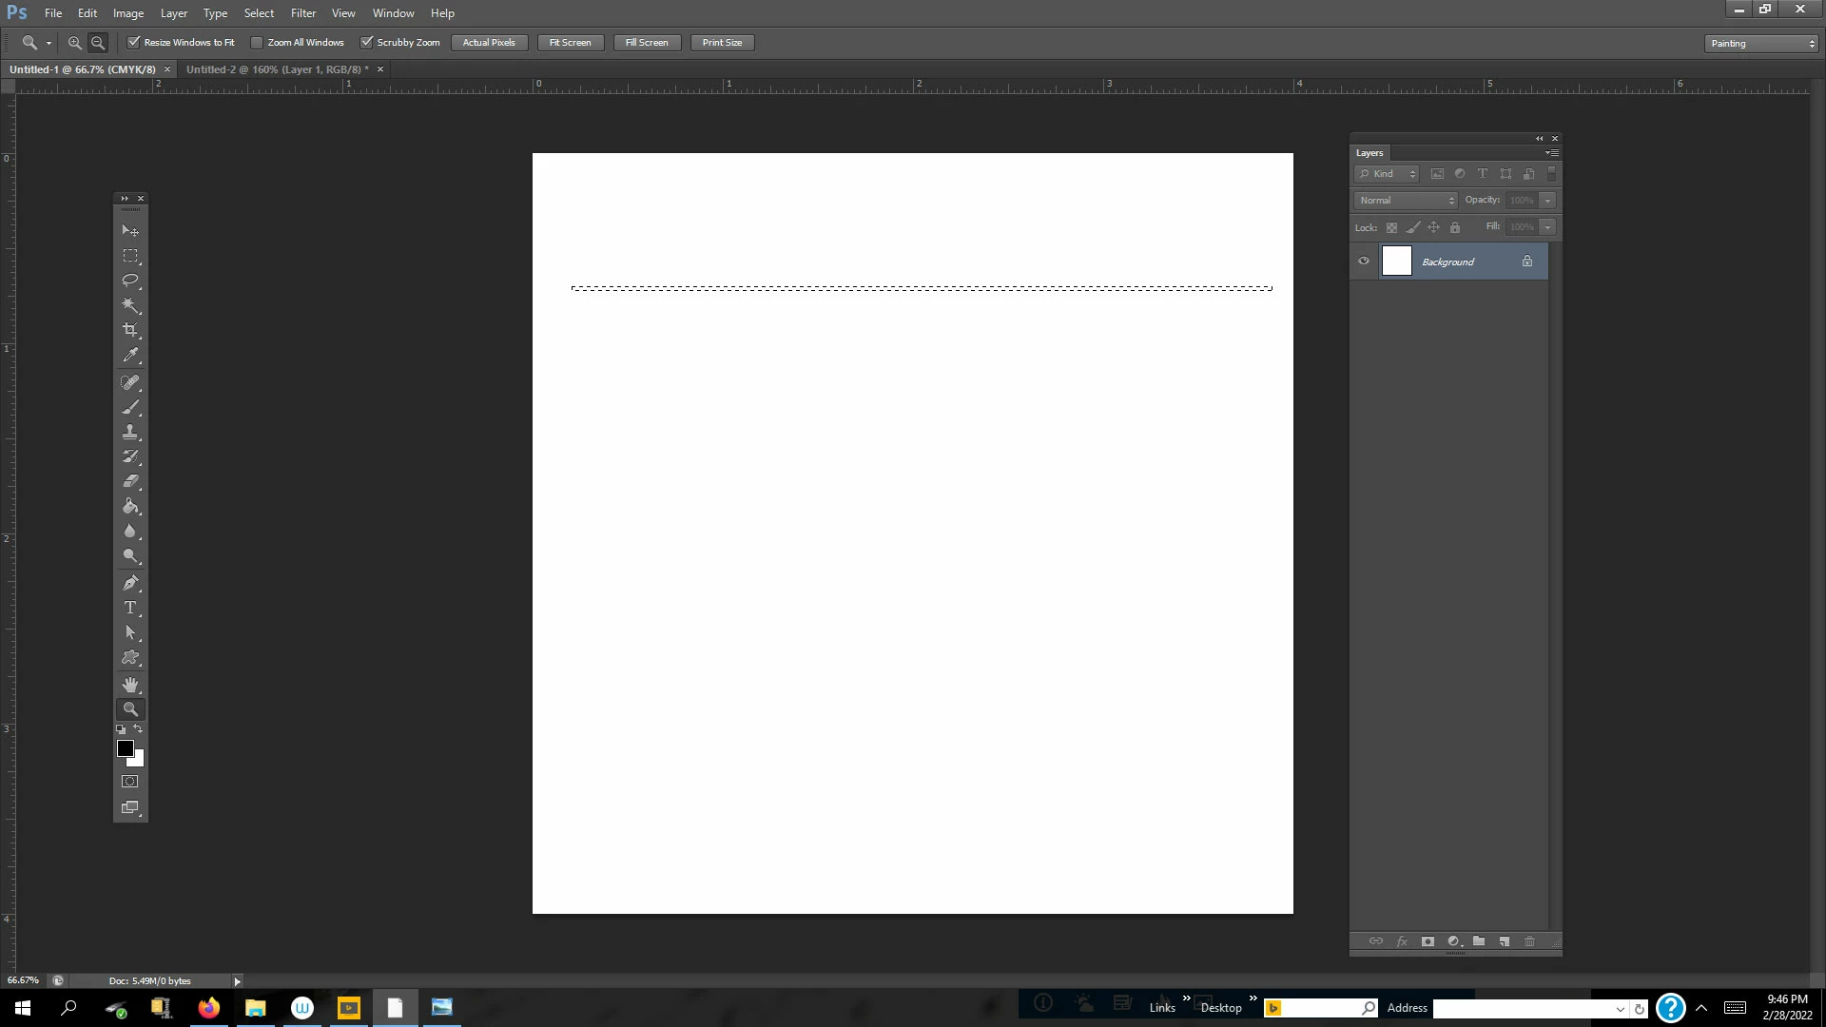Select the Clone Stamp tool
1826x1027 pixels.
(130, 432)
